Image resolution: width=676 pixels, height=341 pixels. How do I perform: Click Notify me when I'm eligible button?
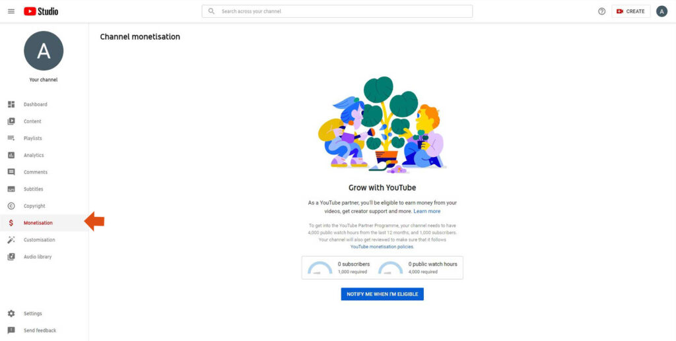coord(382,294)
